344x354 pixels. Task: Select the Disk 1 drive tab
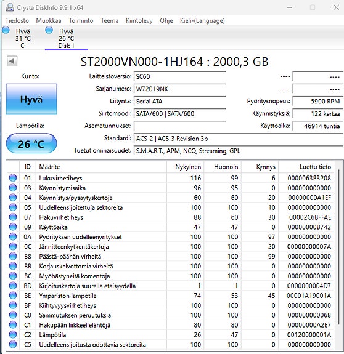click(x=66, y=38)
